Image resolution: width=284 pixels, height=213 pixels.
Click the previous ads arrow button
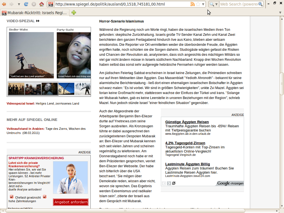pos(164,183)
